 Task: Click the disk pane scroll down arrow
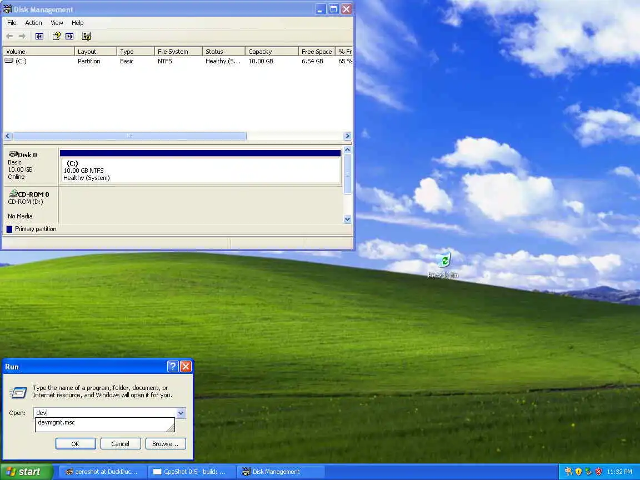tap(347, 219)
